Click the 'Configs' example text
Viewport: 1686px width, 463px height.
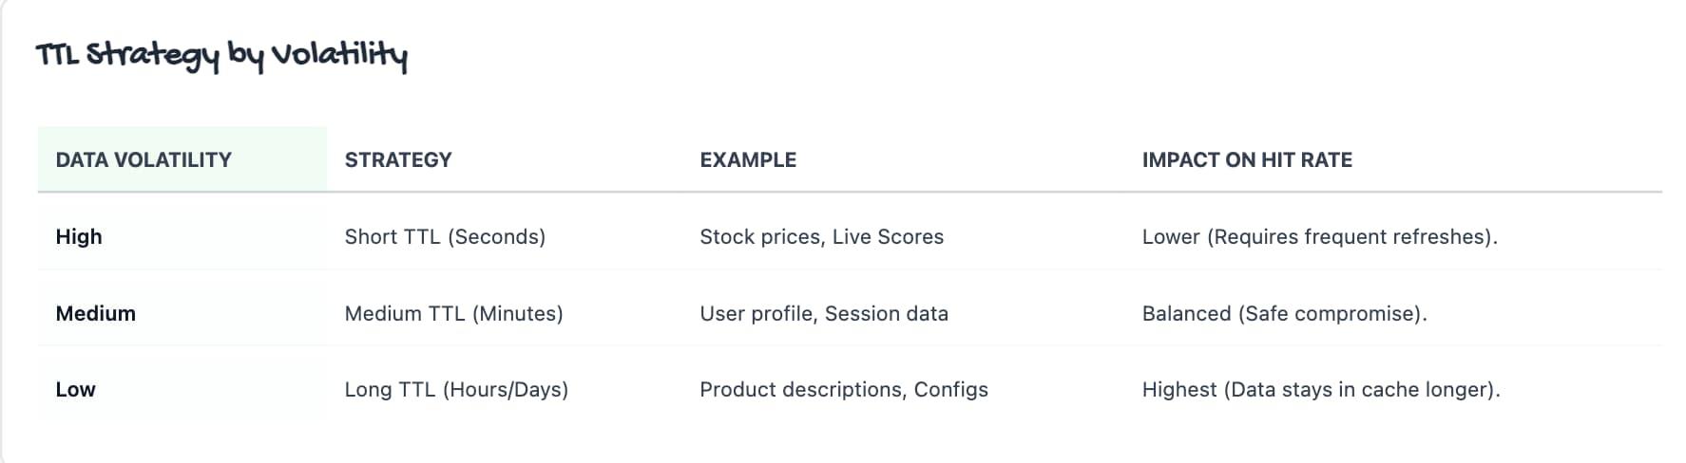[951, 390]
